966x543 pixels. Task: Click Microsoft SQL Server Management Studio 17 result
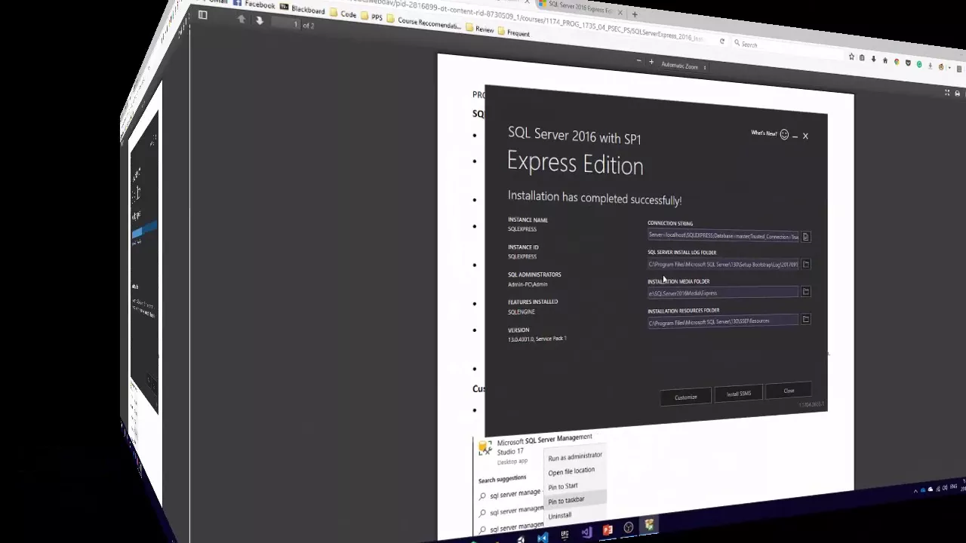click(x=536, y=446)
